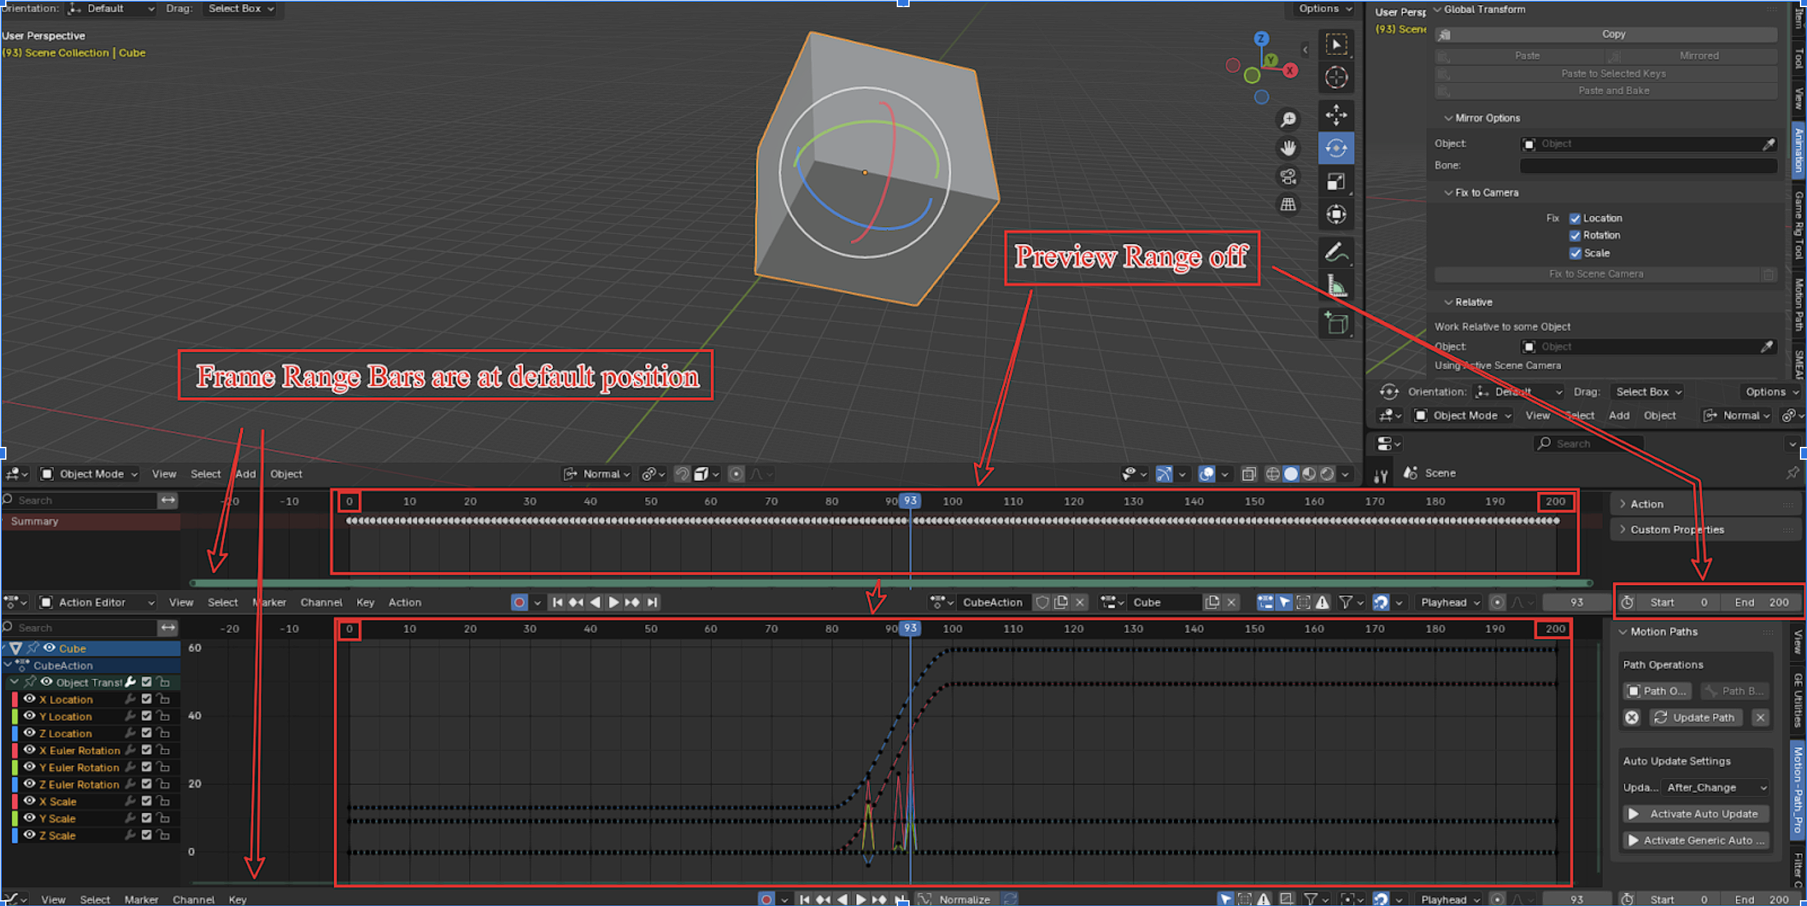The image size is (1807, 906).
Task: Hide Z Euler Rotation channel eye icon
Action: coord(30,784)
